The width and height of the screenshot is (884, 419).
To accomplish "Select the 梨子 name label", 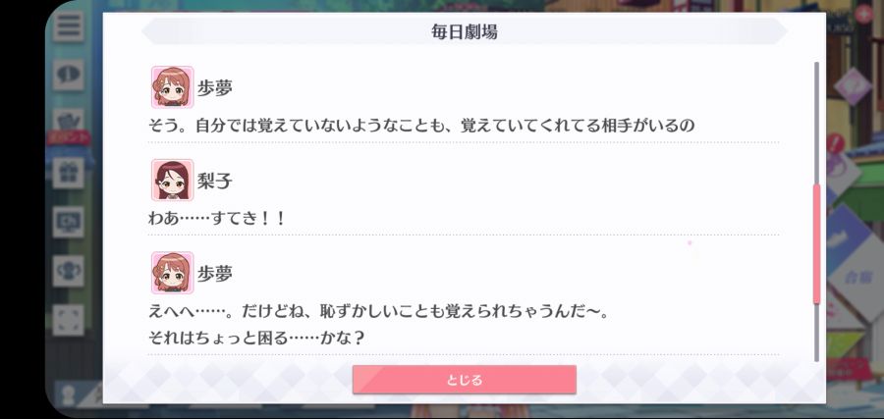I will (x=215, y=181).
